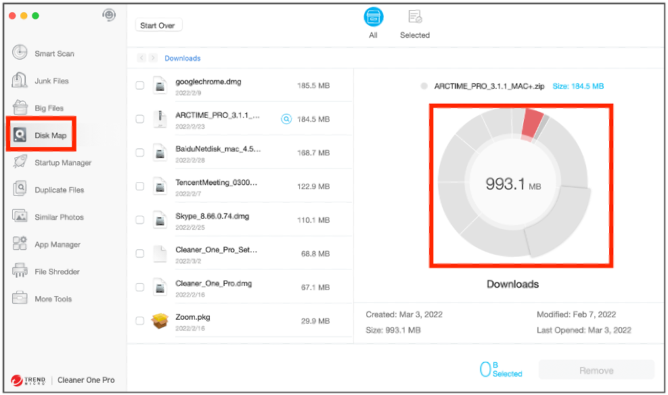
Task: Switch to the All tab
Action: pos(373,23)
